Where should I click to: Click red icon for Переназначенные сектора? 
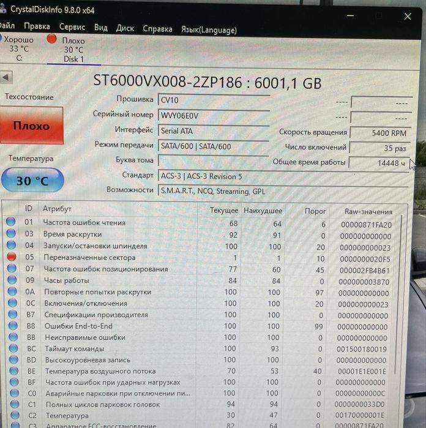12,257
